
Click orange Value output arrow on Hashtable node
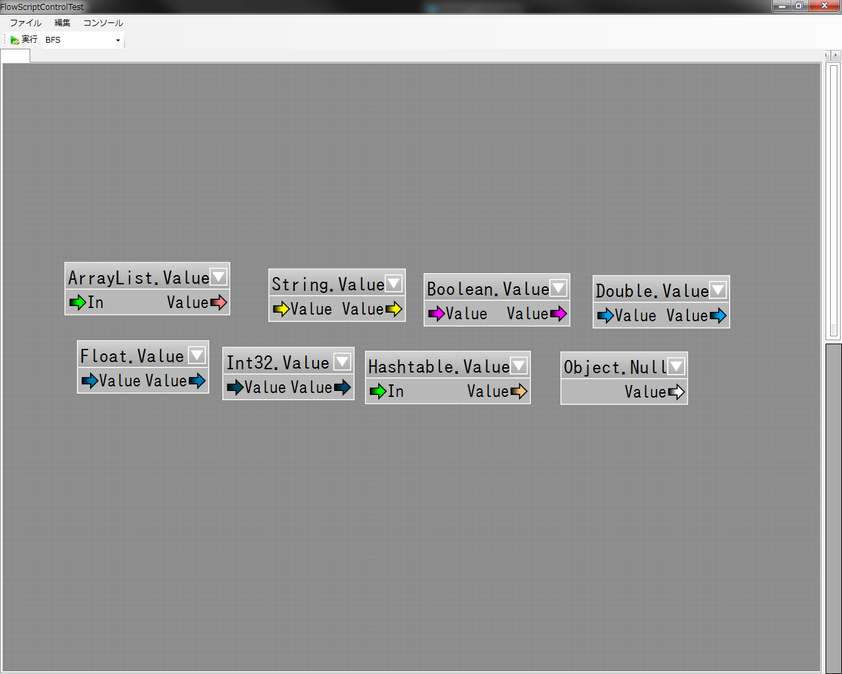click(x=519, y=391)
